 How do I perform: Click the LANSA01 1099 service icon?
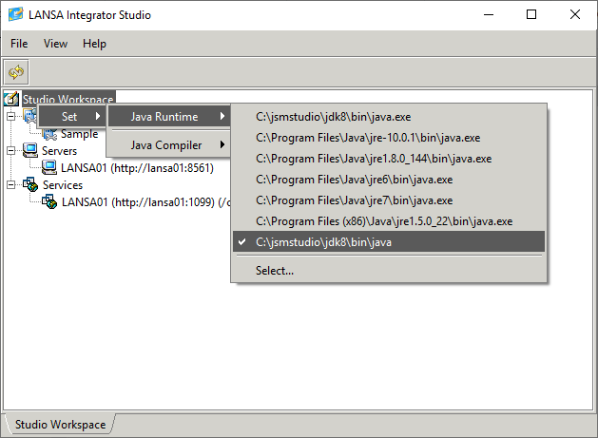pos(49,201)
